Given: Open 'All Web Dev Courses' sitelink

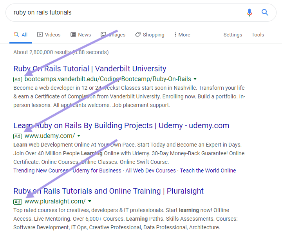Looking at the screenshot, I should pyautogui.click(x=150, y=171).
